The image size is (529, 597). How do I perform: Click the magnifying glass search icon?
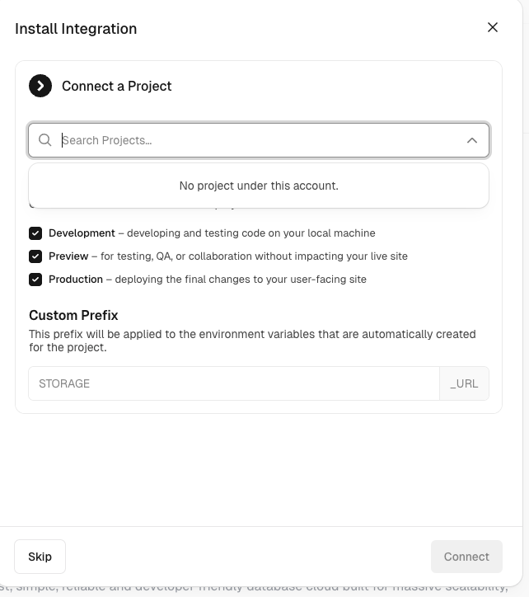(45, 140)
